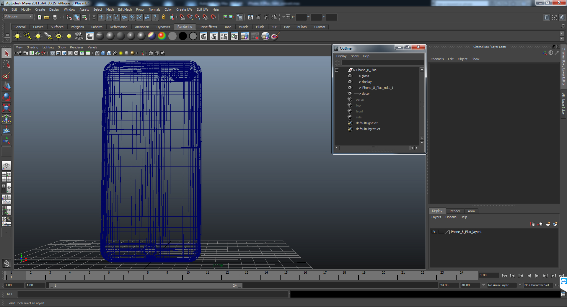Click the four-view layout icon
The height and width of the screenshot is (307, 567).
[x=6, y=177]
